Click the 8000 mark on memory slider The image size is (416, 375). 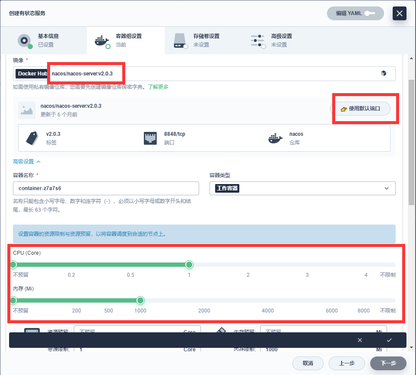[363, 310]
